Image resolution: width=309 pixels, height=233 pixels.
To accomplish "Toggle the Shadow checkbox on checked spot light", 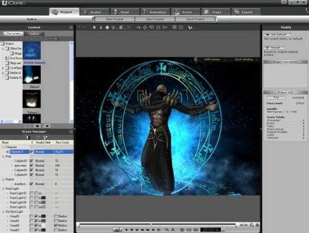I will click(56, 226).
